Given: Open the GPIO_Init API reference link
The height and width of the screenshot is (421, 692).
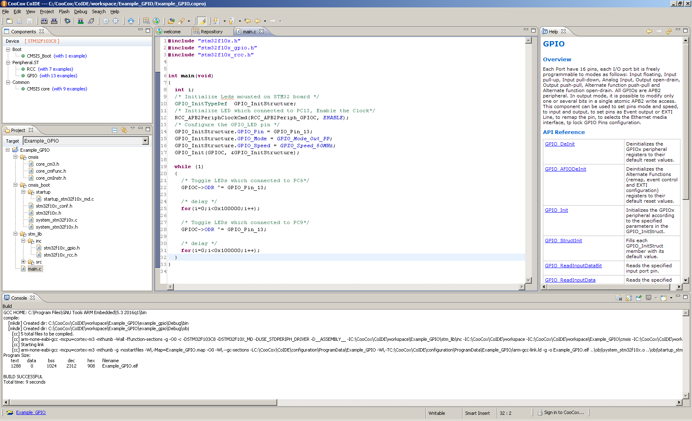Looking at the screenshot, I should (x=556, y=210).
